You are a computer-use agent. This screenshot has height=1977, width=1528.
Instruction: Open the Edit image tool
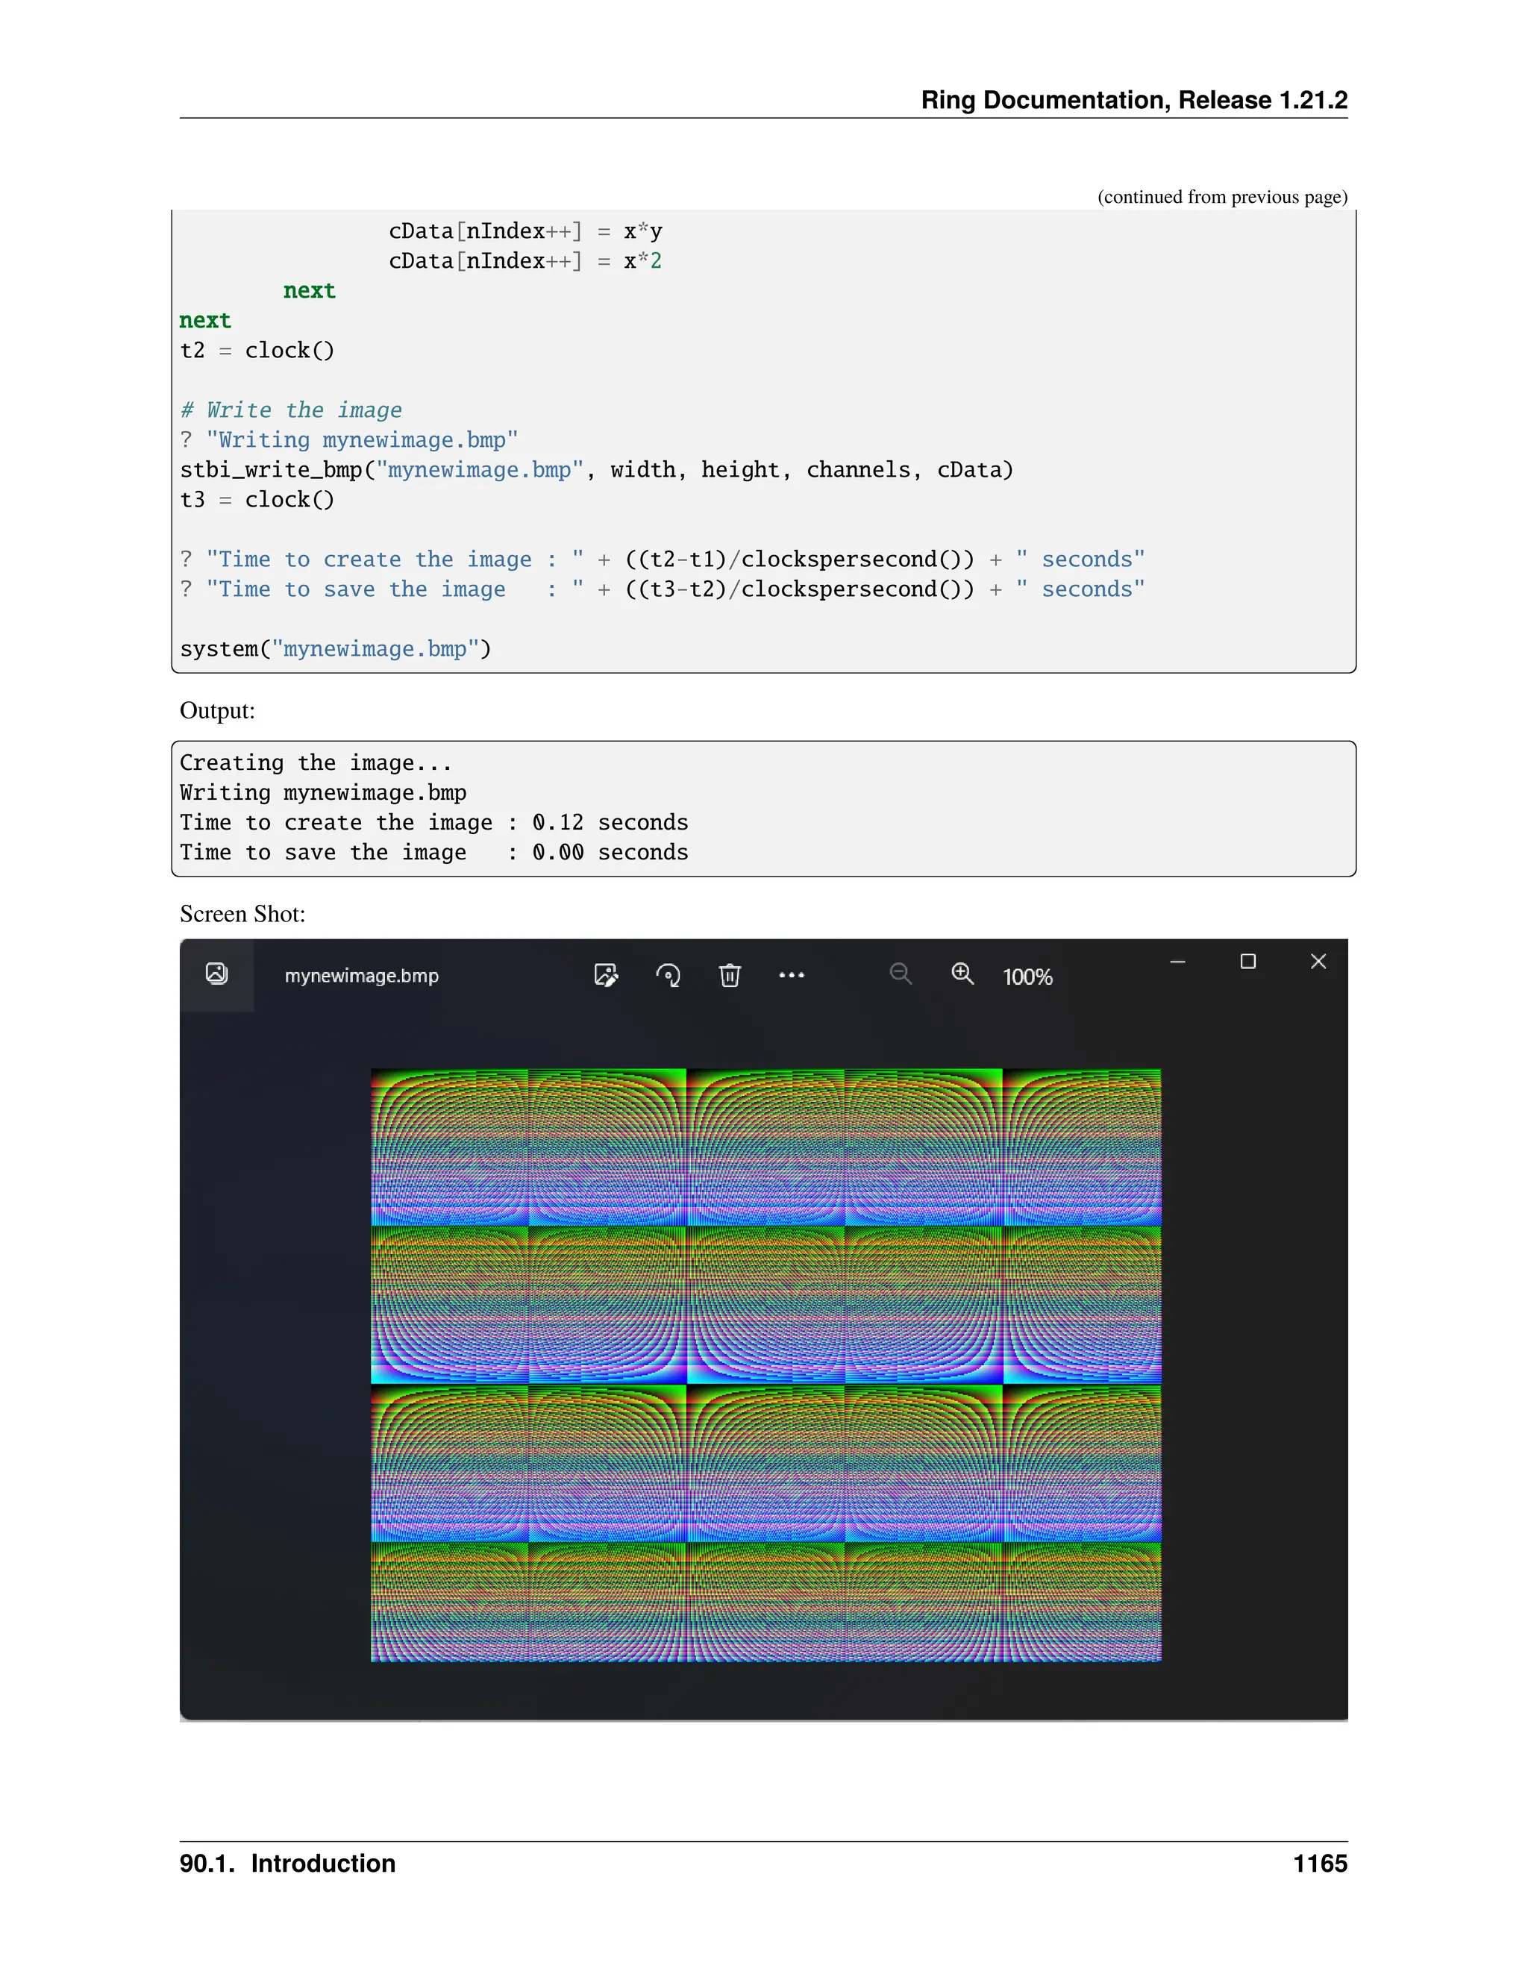(x=606, y=975)
